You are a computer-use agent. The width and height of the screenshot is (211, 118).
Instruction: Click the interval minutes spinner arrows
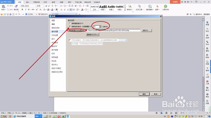click(100, 27)
